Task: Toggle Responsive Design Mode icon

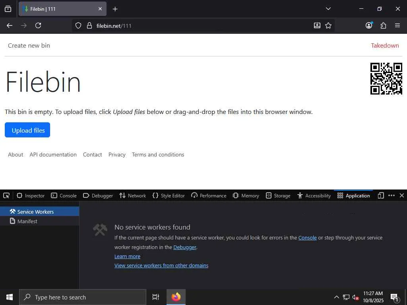Action: click(381, 195)
